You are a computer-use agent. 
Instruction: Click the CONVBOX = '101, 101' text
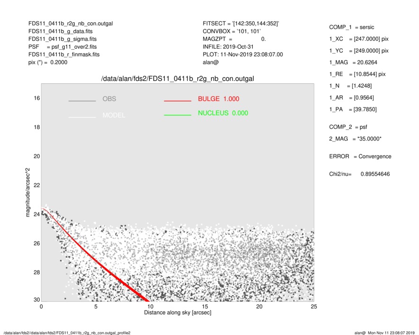coord(232,31)
